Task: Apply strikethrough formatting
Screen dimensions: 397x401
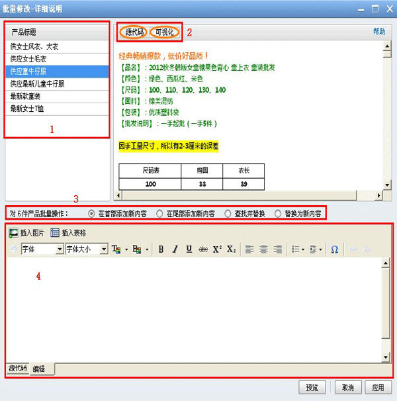Action: pos(203,249)
